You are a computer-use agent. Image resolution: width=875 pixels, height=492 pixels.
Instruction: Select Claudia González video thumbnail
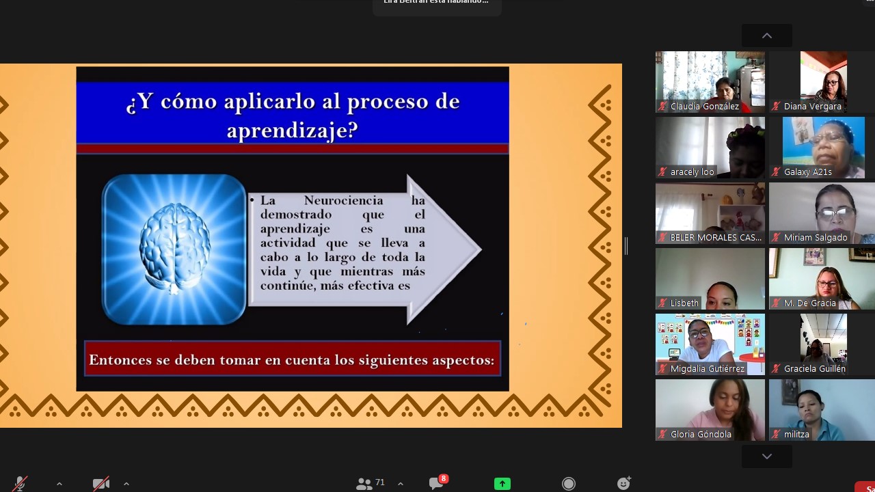[710, 82]
